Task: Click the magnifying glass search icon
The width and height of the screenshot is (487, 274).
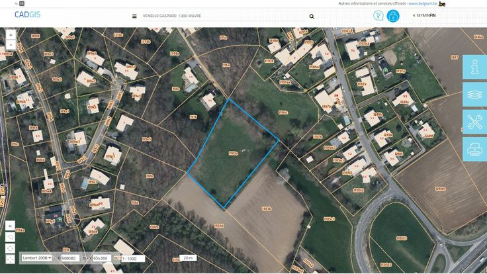Action: pyautogui.click(x=312, y=17)
